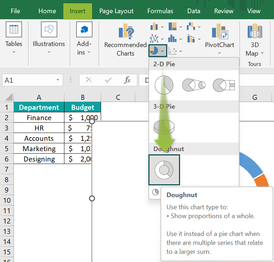Switch to the View tab
Viewport: 274px width, 262px height.
[254, 11]
